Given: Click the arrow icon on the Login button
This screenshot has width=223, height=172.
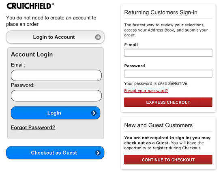Looking at the screenshot, I should click(94, 113).
